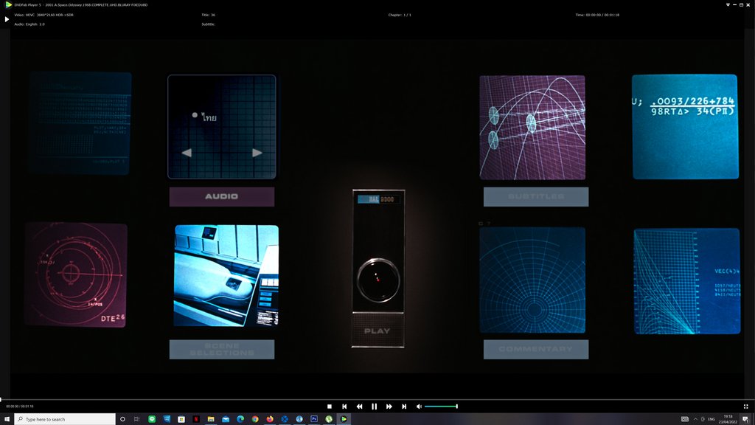Click the red orbit DTE display thumbnail

pos(76,275)
